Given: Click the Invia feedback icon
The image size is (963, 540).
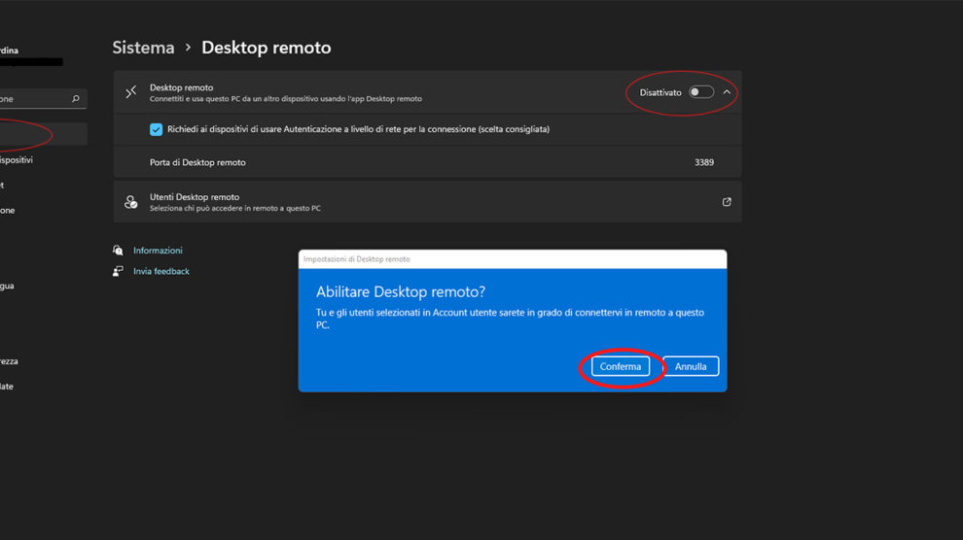Looking at the screenshot, I should pyautogui.click(x=119, y=272).
